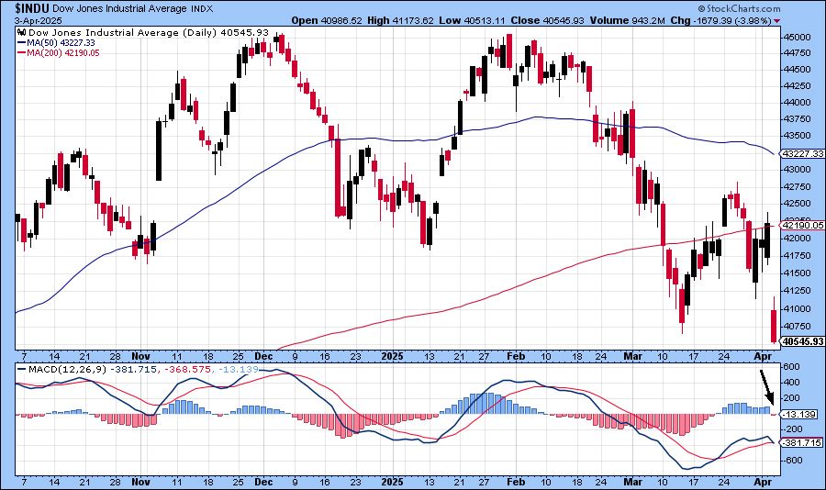
Task: Click the 45000 price axis label
Action: (x=797, y=38)
